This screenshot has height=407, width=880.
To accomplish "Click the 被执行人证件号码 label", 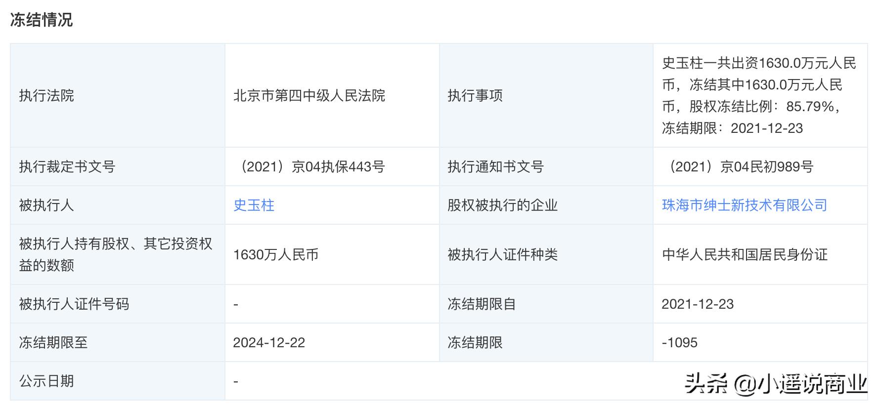I will tap(74, 304).
